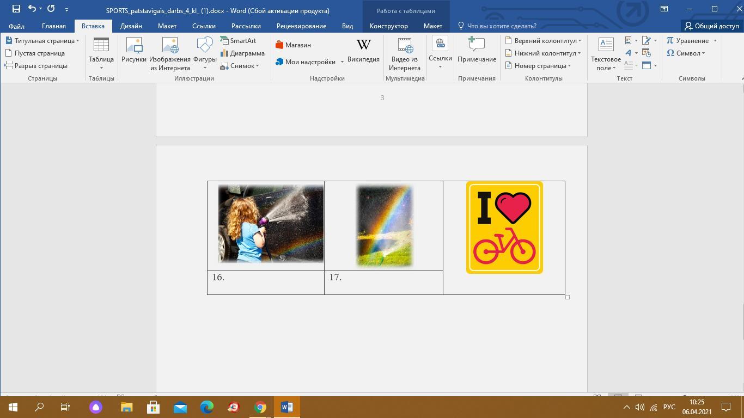Open the Снимок screenshot dropdown
This screenshot has width=744, height=418.
pos(240,66)
